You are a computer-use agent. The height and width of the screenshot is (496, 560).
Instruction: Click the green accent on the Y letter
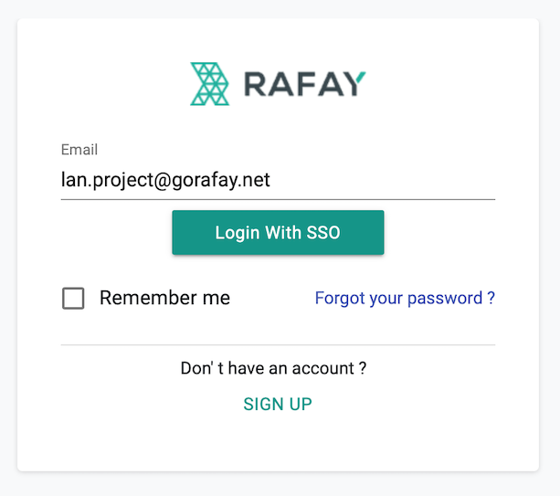[x=361, y=77]
